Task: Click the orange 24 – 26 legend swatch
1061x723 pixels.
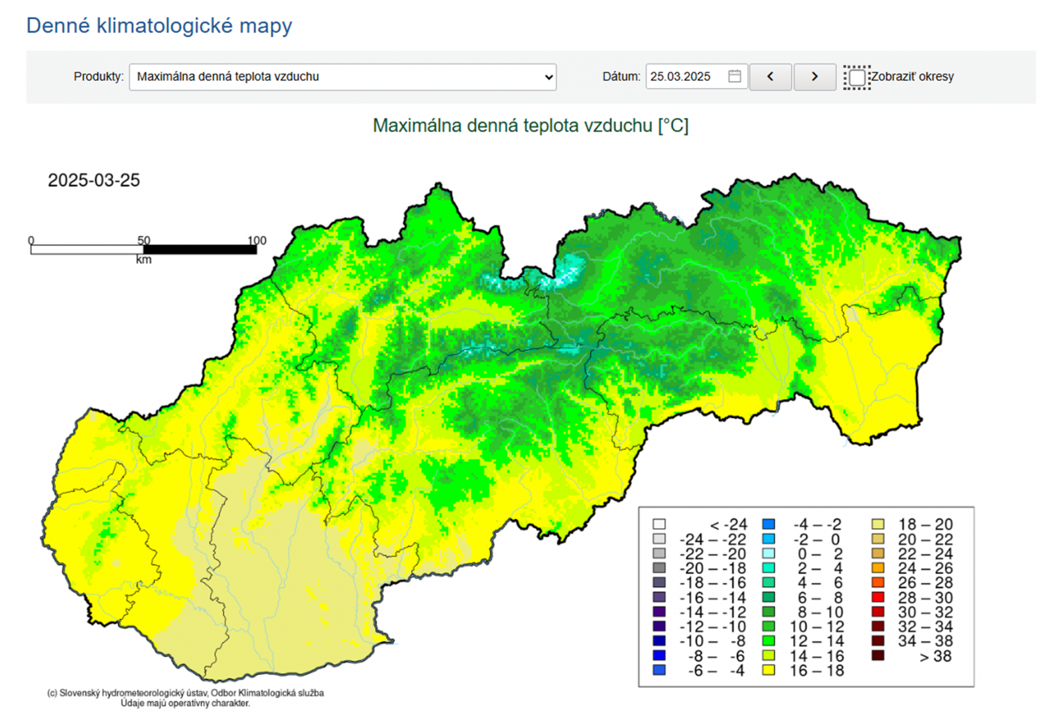Action: 878,568
